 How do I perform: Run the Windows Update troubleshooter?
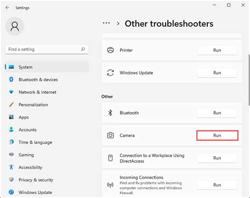point(217,73)
